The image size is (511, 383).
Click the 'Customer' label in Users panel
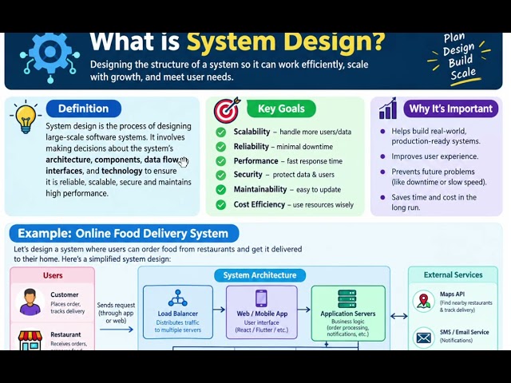pyautogui.click(x=64, y=294)
